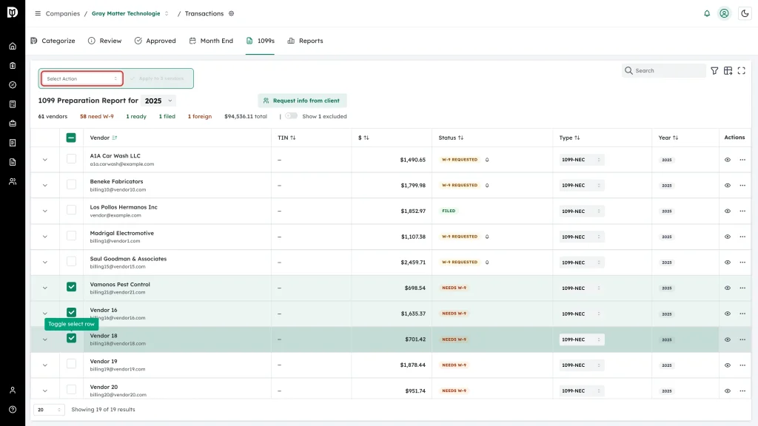758x426 pixels.
Task: Filter by 1 ready vendors
Action: [136, 116]
